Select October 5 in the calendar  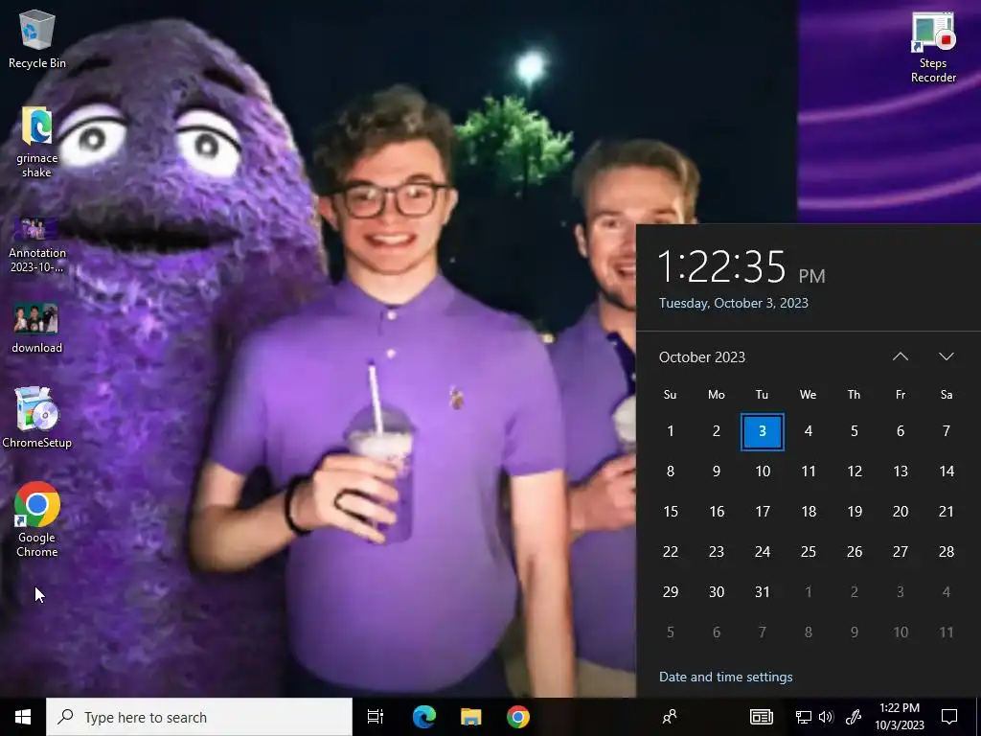click(854, 431)
